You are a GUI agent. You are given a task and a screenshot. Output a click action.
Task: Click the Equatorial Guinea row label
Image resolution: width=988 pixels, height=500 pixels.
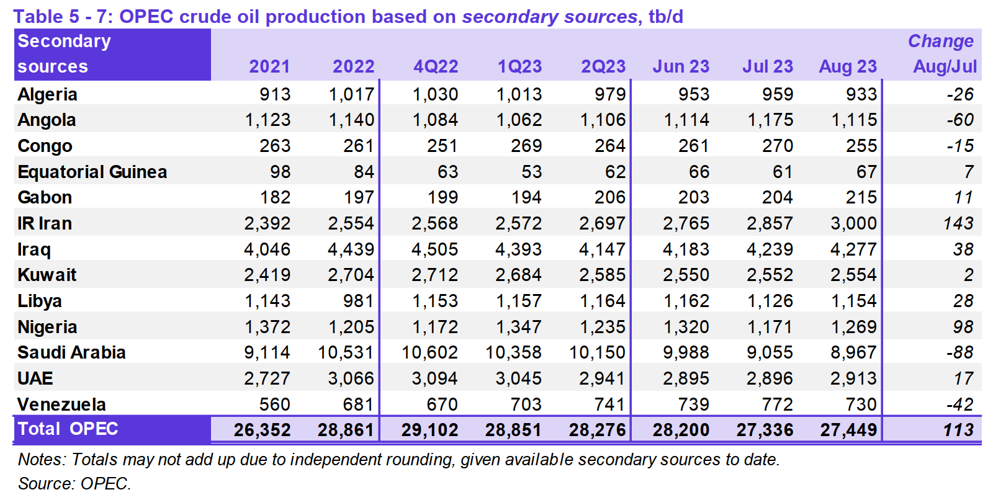pyautogui.click(x=92, y=172)
